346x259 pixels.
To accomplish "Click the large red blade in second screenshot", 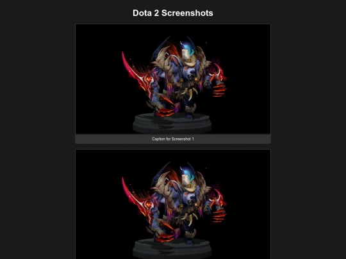I will pyautogui.click(x=137, y=200).
